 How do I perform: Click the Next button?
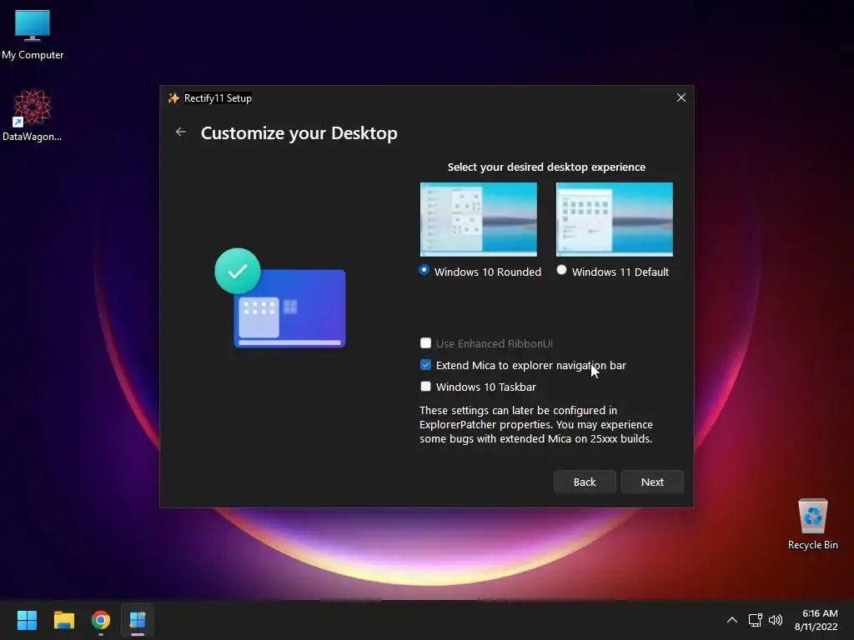point(652,482)
